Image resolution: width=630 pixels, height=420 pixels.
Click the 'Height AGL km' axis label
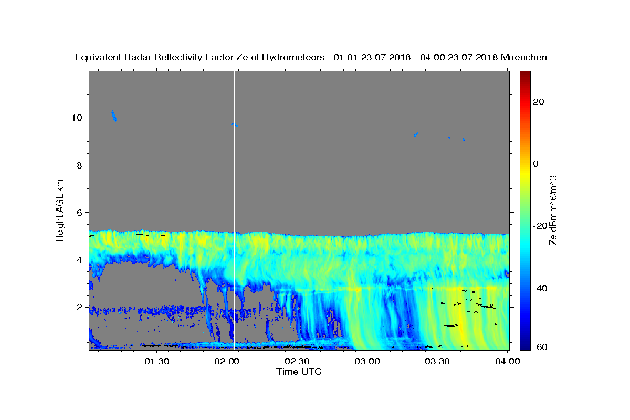[x=60, y=209]
